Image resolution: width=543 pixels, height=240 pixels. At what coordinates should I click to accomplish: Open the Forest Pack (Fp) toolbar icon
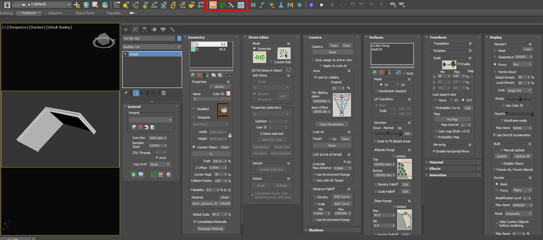pos(213,5)
